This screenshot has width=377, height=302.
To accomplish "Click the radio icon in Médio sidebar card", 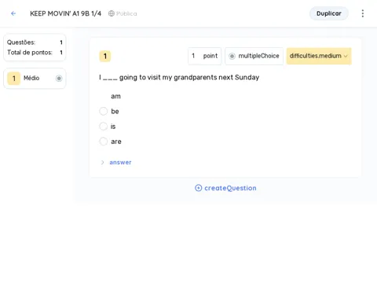I will point(59,78).
